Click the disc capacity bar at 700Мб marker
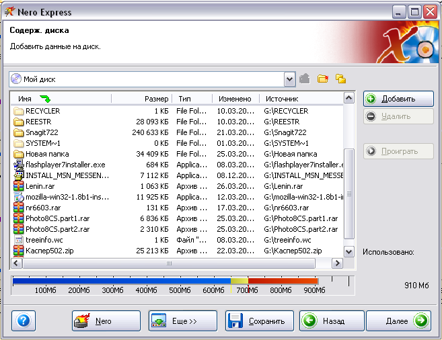Viewport: 442px width, 340px height. pyautogui.click(x=248, y=290)
